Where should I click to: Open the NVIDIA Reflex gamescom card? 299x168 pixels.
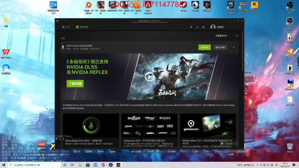coord(208,130)
